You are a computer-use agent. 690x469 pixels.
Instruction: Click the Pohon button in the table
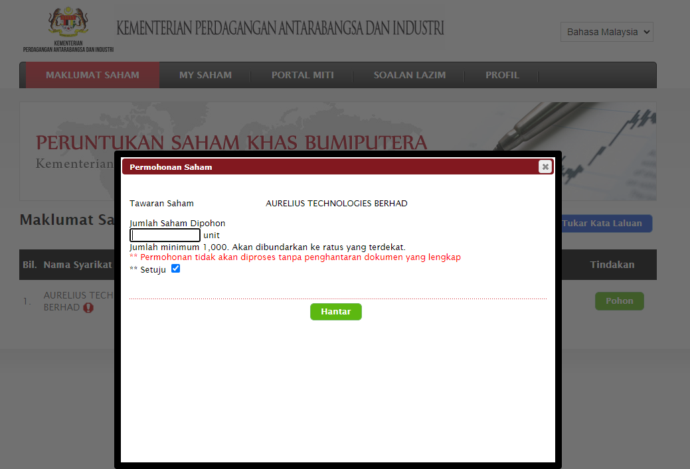[619, 301]
